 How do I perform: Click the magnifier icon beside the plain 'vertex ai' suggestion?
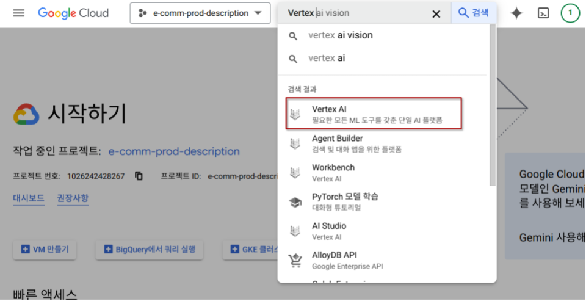click(x=293, y=59)
